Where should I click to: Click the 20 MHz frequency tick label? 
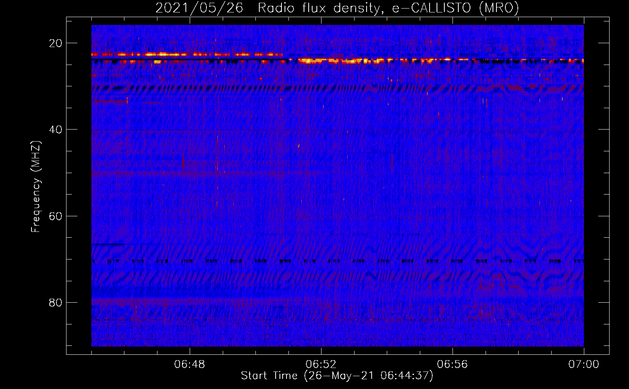tap(56, 43)
